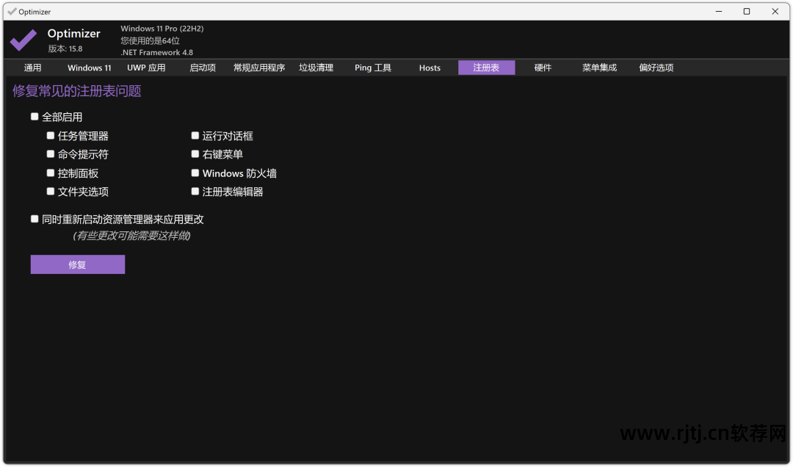
Task: Select the 偏好选项 tab
Action: click(x=656, y=68)
